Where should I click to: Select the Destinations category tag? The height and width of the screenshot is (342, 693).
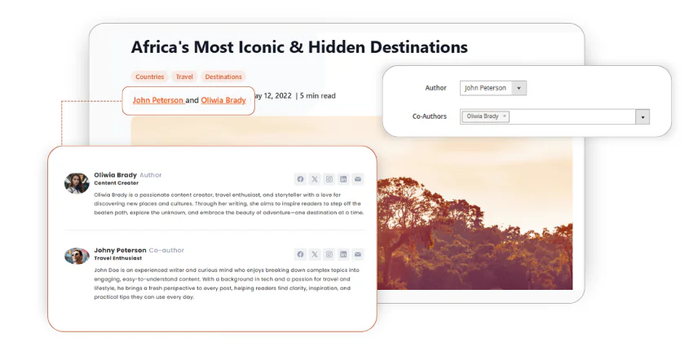click(223, 77)
